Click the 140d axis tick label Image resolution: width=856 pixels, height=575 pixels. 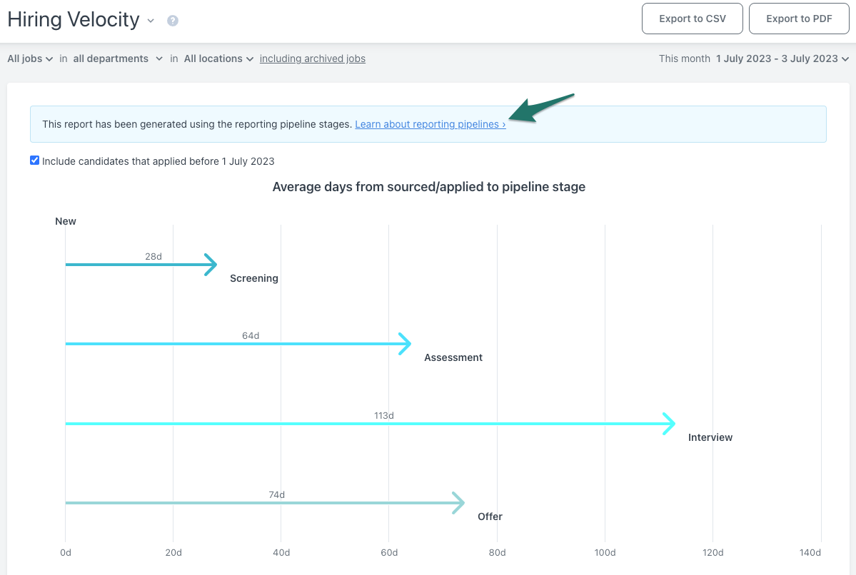pyautogui.click(x=810, y=553)
